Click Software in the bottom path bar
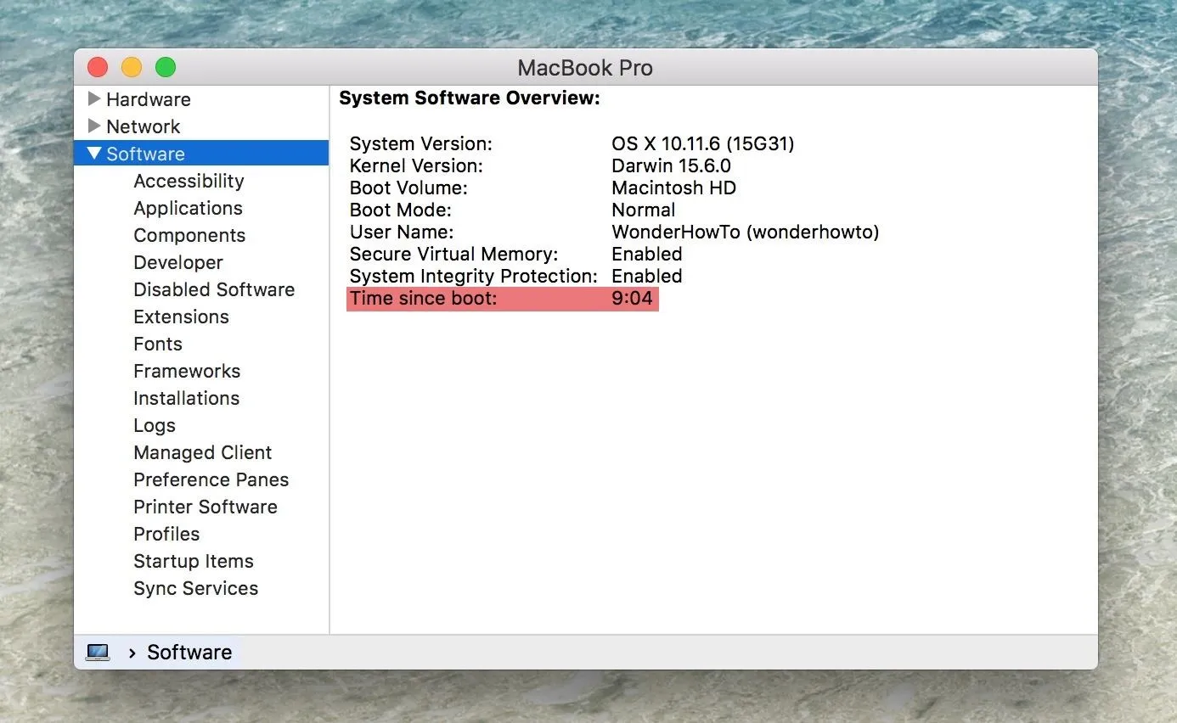 point(189,652)
